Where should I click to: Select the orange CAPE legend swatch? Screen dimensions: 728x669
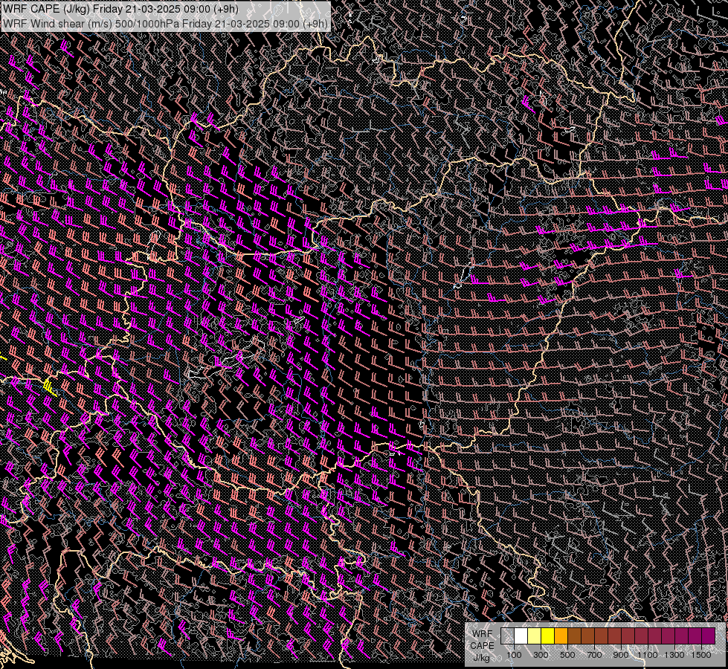pyautogui.click(x=561, y=636)
